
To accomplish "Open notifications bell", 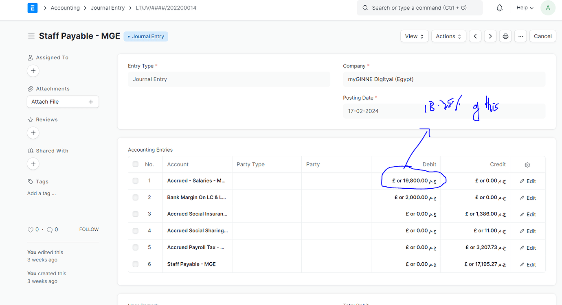I will [499, 8].
